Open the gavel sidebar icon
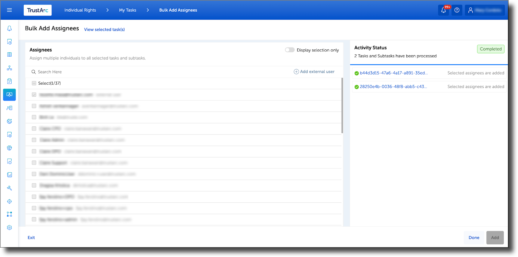 (x=9, y=188)
